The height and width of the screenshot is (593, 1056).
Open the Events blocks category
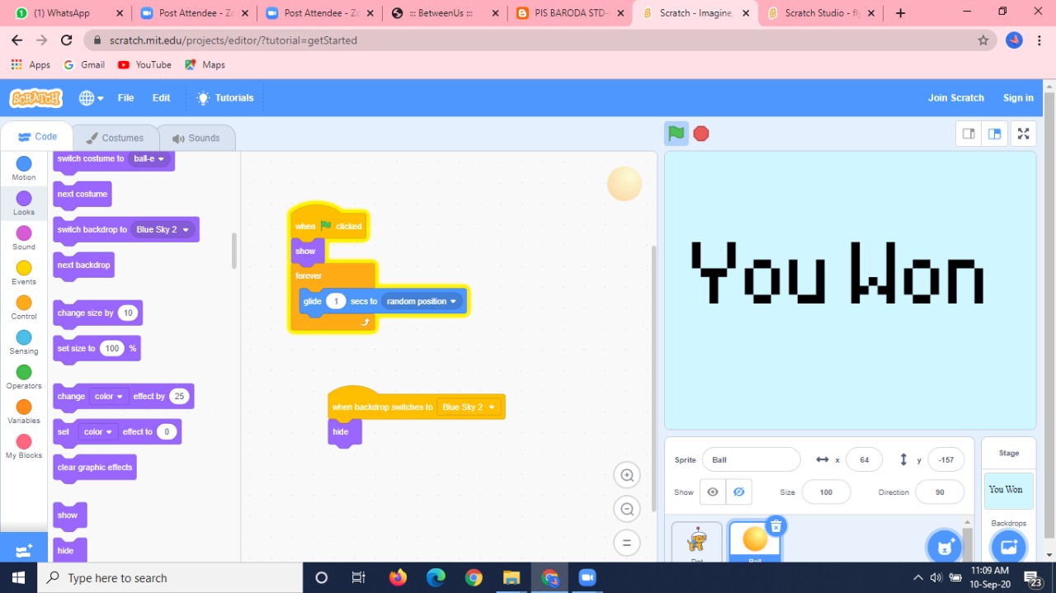(x=23, y=273)
